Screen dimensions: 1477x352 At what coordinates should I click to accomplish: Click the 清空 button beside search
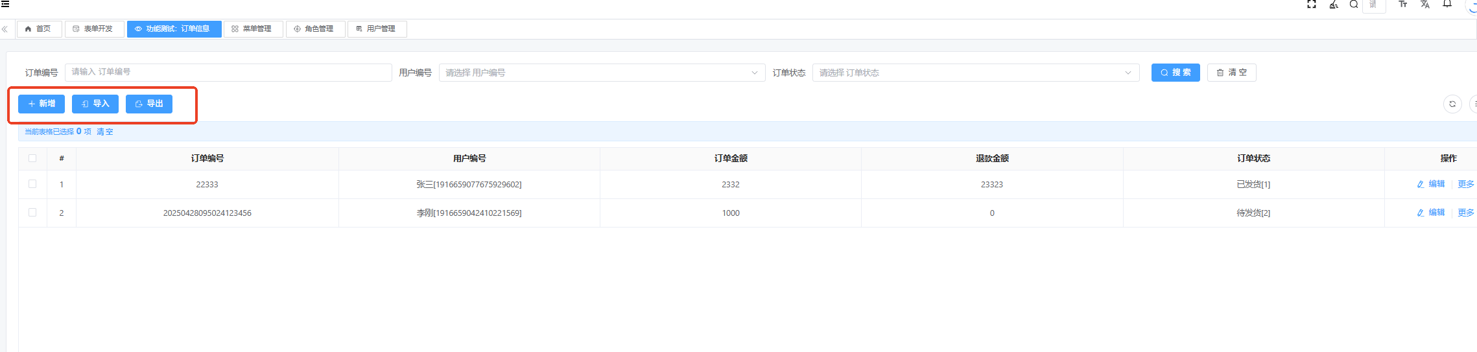point(1231,73)
